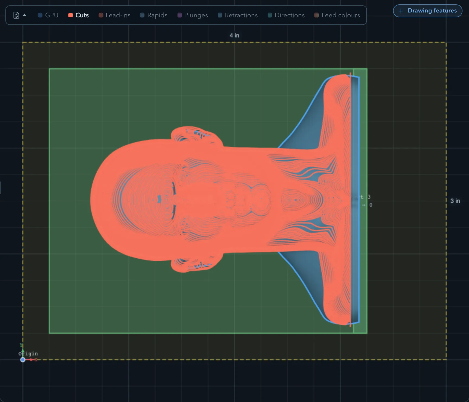
Task: Show Plunges in the preview
Action: 192,15
